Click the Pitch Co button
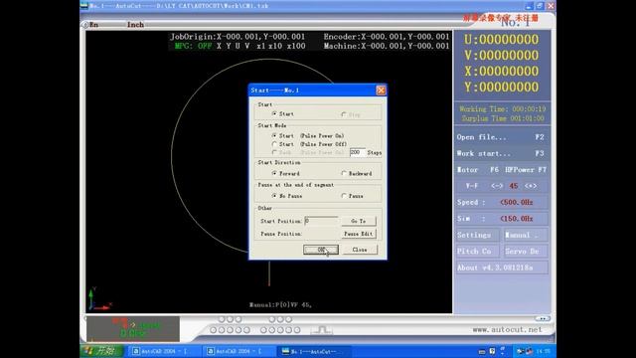 click(478, 252)
